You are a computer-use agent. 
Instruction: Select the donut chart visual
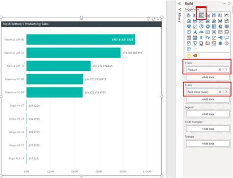pos(208,27)
